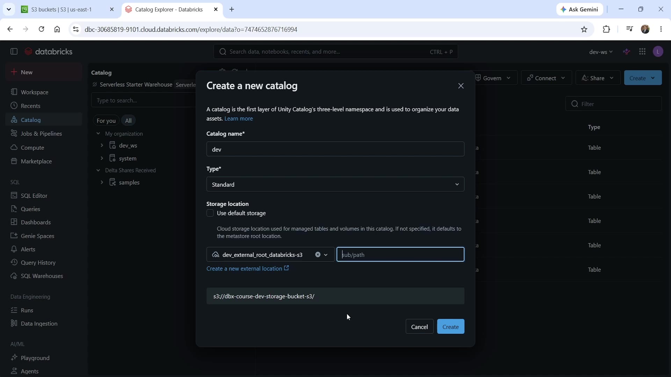Click the Databricks logo
This screenshot has height=377, width=671.
[49, 52]
